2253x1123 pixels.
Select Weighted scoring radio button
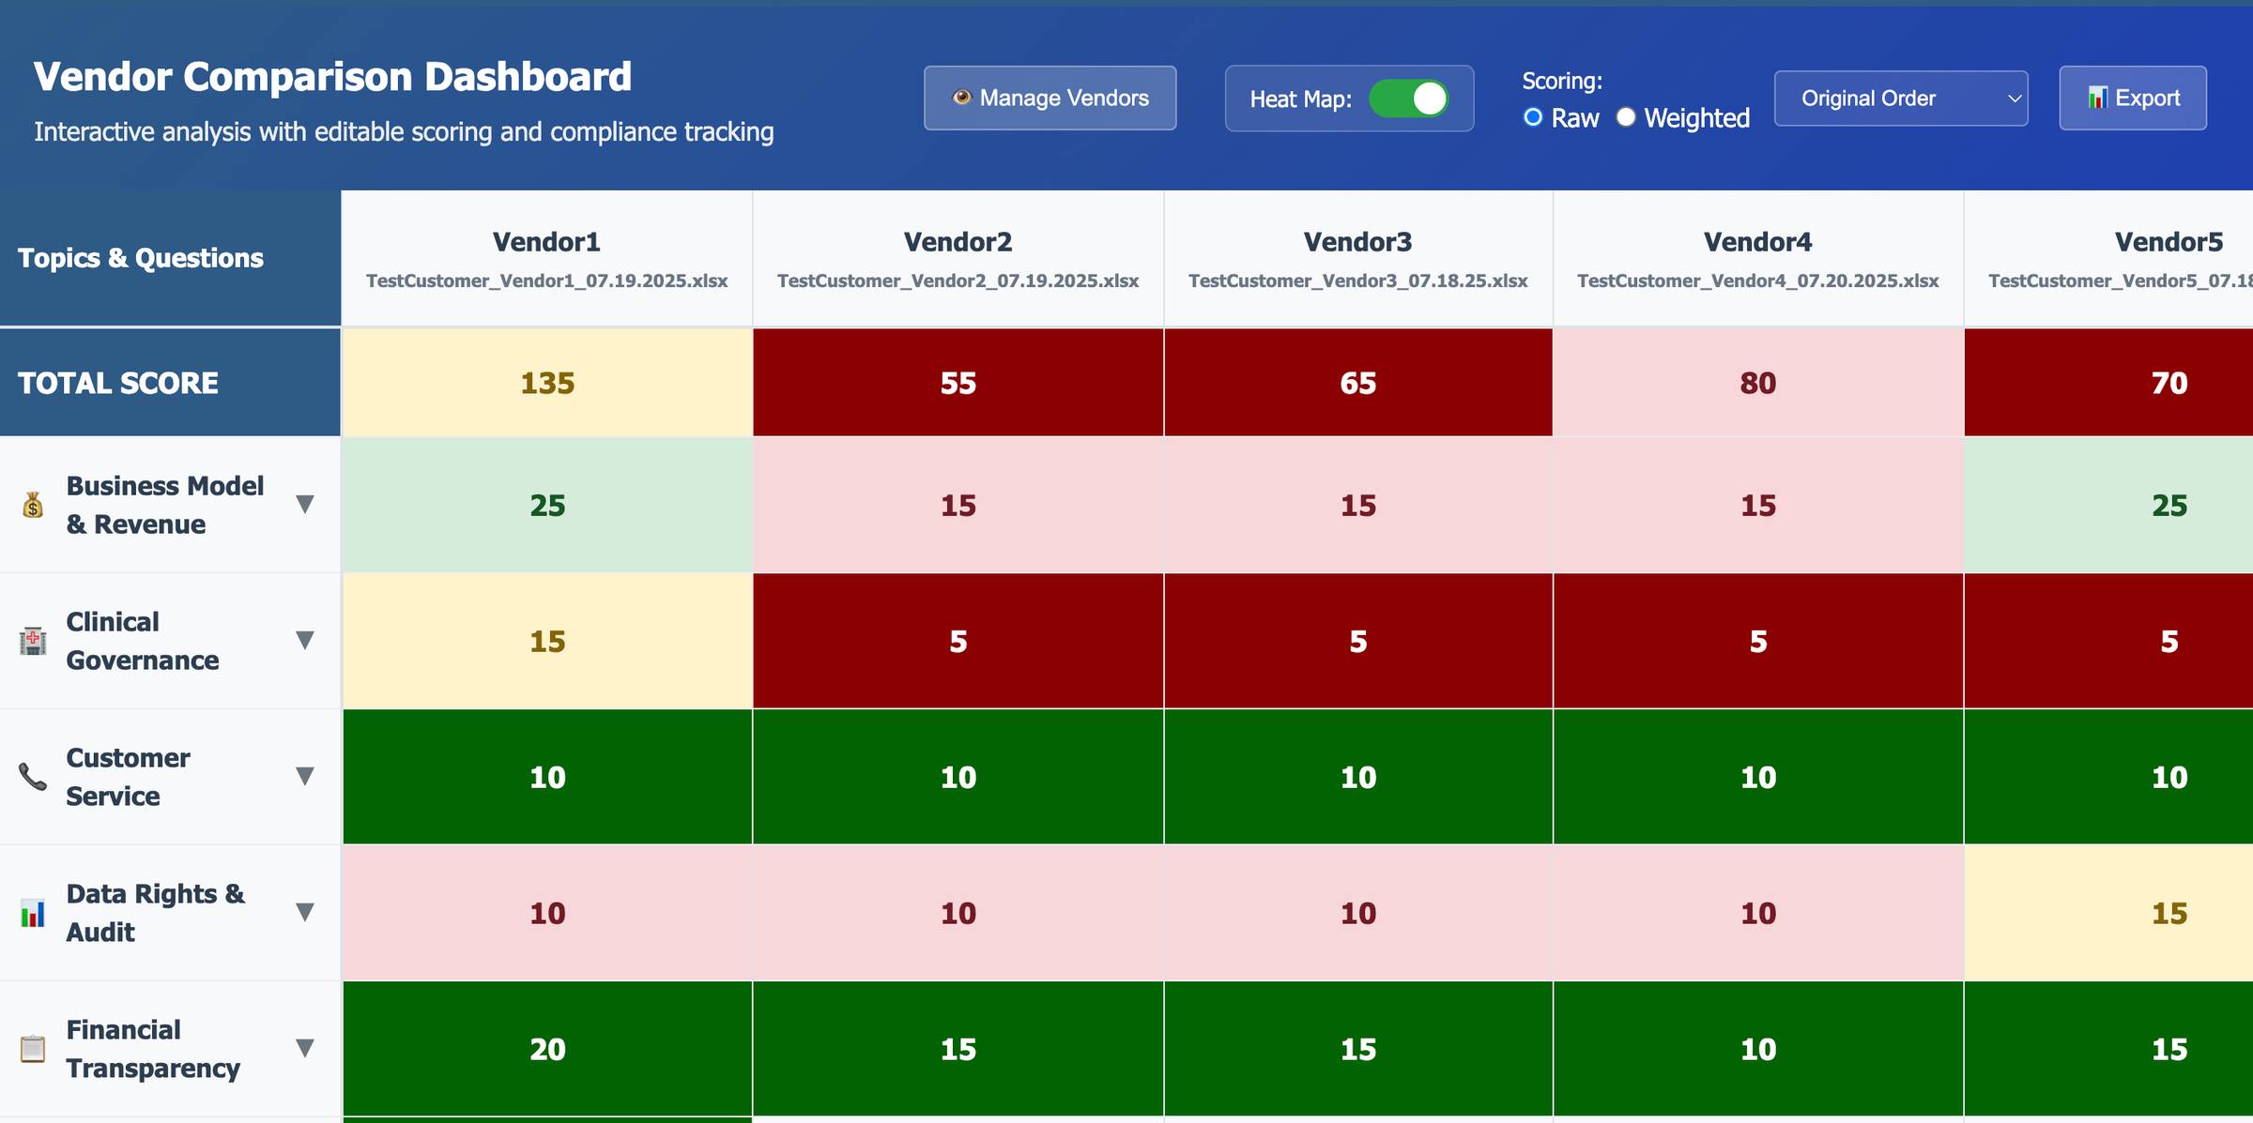coord(1626,117)
